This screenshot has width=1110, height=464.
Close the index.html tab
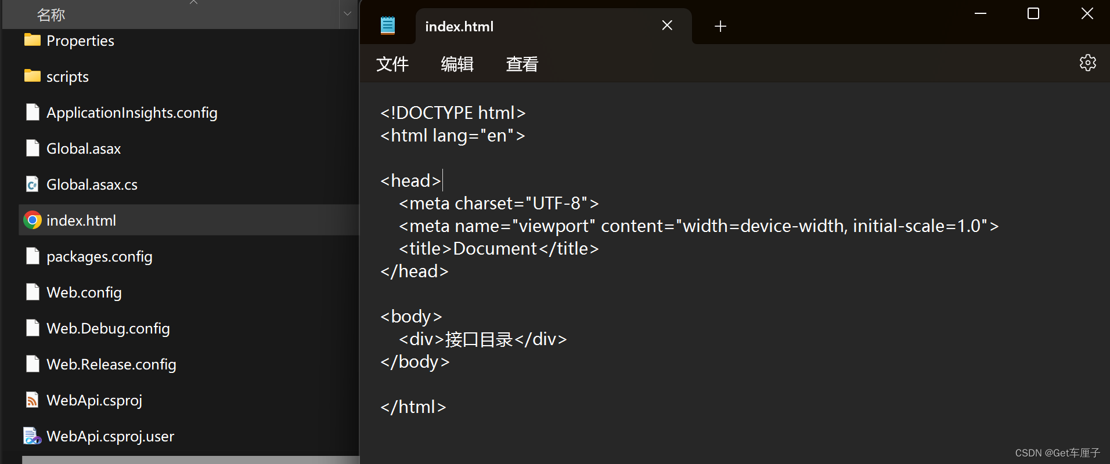[x=667, y=26]
